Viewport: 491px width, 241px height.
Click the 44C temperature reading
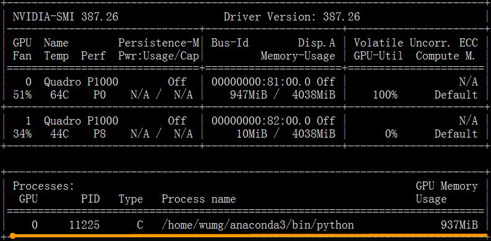tap(60, 134)
